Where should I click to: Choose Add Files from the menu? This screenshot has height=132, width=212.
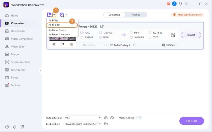[x=53, y=20]
